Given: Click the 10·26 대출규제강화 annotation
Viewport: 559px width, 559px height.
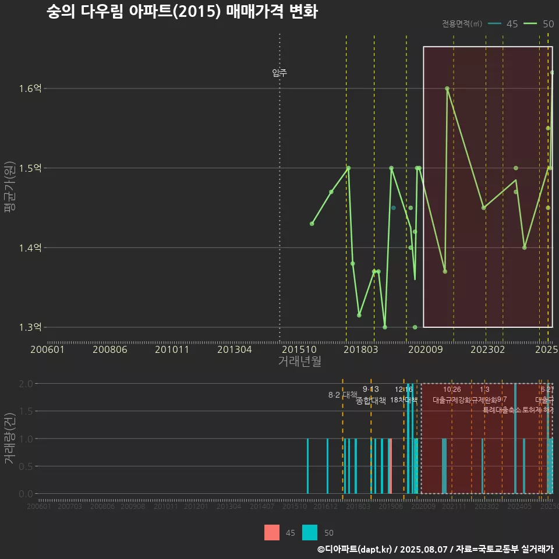Looking at the screenshot, I should pyautogui.click(x=452, y=395).
